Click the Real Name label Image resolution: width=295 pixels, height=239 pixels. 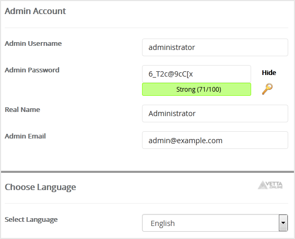pyautogui.click(x=22, y=109)
